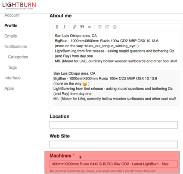Image resolution: width=183 pixels, height=174 pixels.
Task: Select the Profile preferences section
Action: [11, 26]
